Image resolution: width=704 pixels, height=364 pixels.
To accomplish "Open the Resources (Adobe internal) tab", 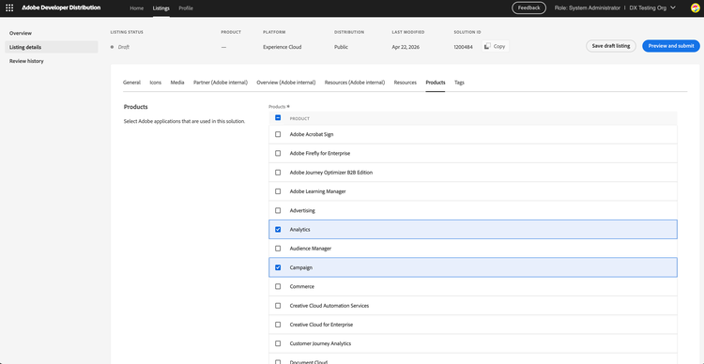I will (355, 83).
